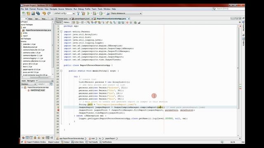
Task: Click the Profile Project icon
Action: point(101,14)
